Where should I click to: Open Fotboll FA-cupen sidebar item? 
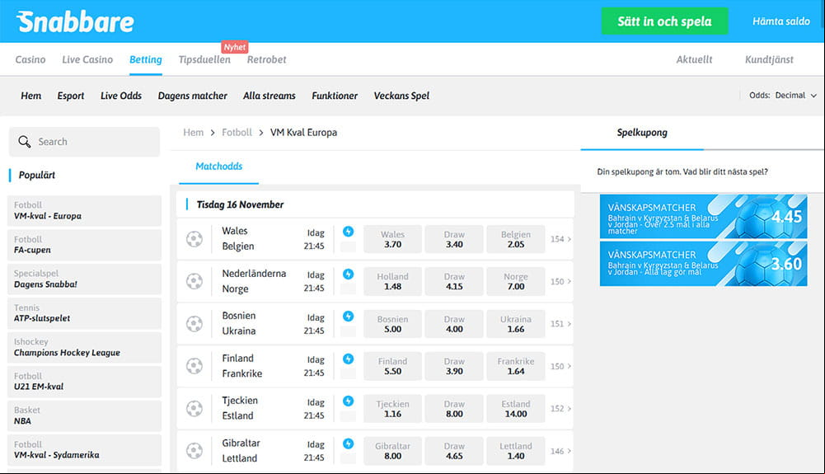pyautogui.click(x=84, y=245)
